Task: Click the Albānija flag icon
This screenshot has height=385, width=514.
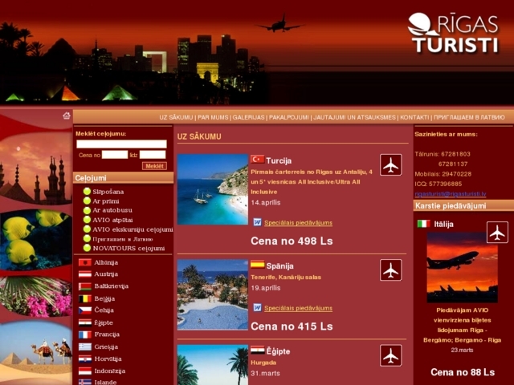Action: point(84,262)
